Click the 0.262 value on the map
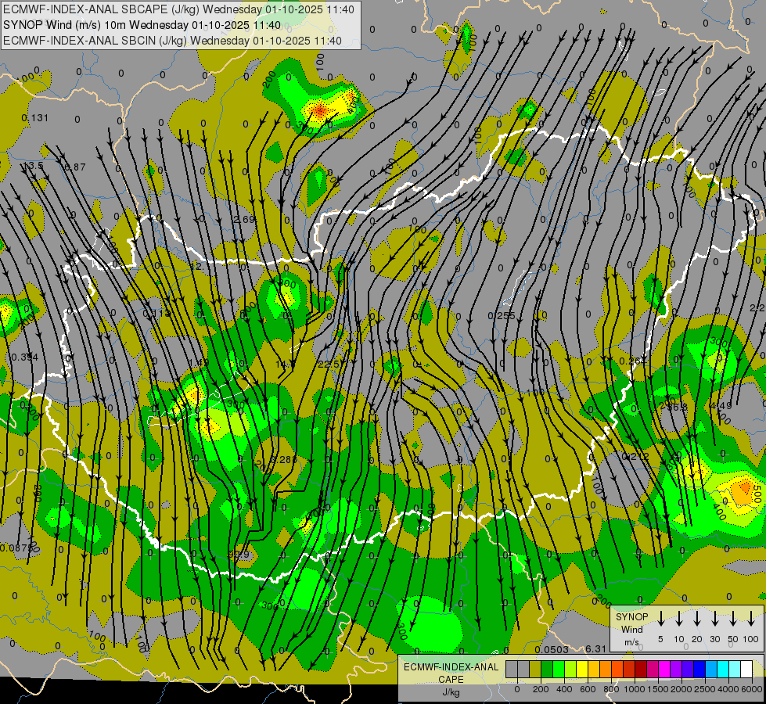The height and width of the screenshot is (704, 766). [x=633, y=361]
